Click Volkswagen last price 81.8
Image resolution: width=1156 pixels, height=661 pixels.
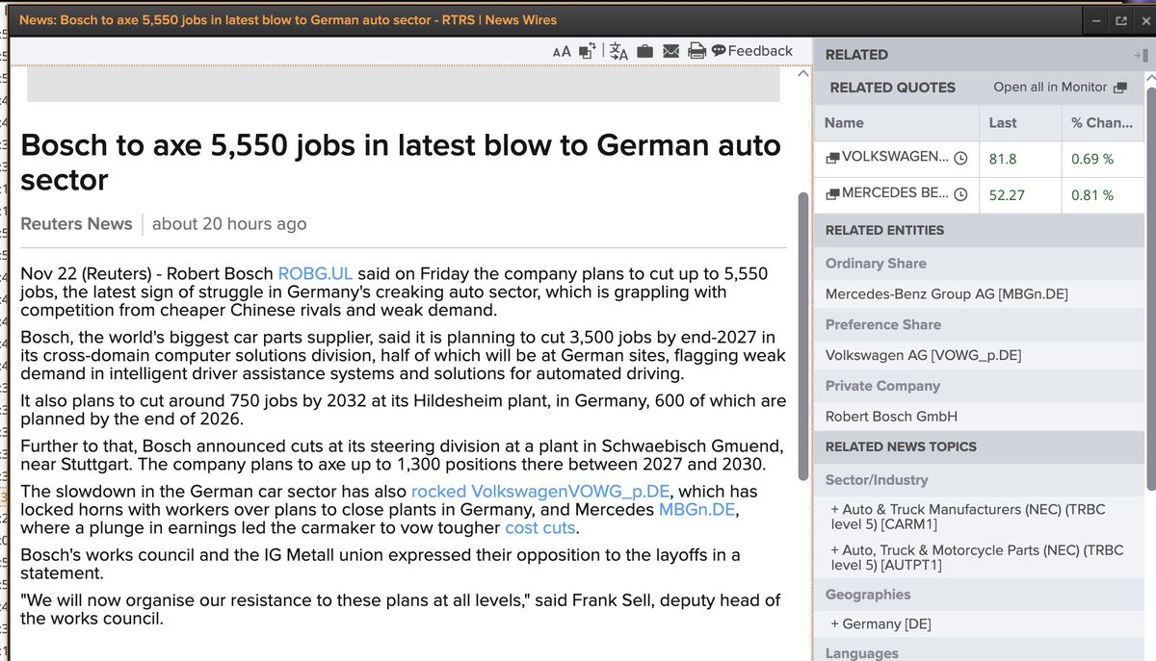click(x=1003, y=159)
